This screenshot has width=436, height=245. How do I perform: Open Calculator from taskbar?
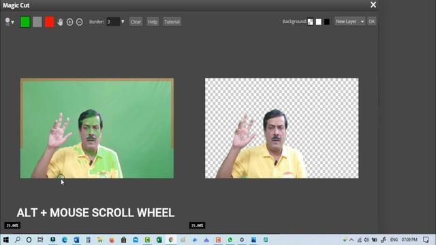point(88,240)
